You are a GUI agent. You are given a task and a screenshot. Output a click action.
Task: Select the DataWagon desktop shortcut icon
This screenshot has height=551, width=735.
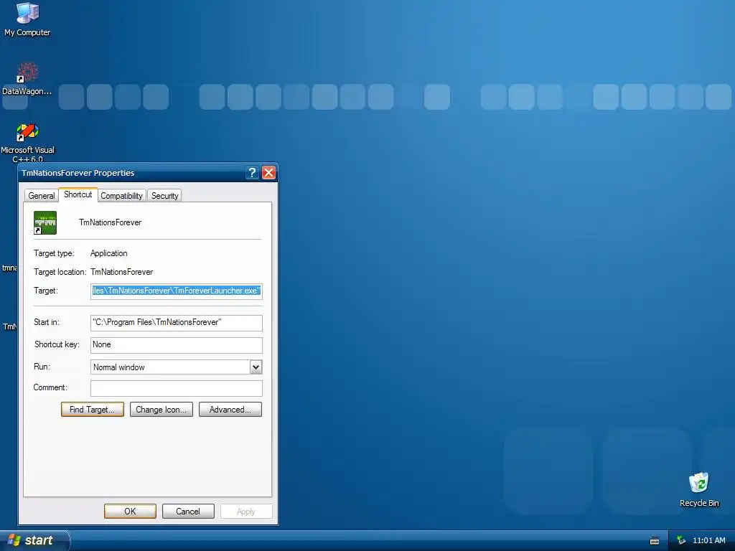pos(27,78)
